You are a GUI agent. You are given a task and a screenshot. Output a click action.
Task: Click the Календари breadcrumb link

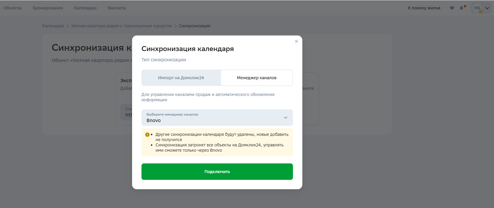[53, 26]
